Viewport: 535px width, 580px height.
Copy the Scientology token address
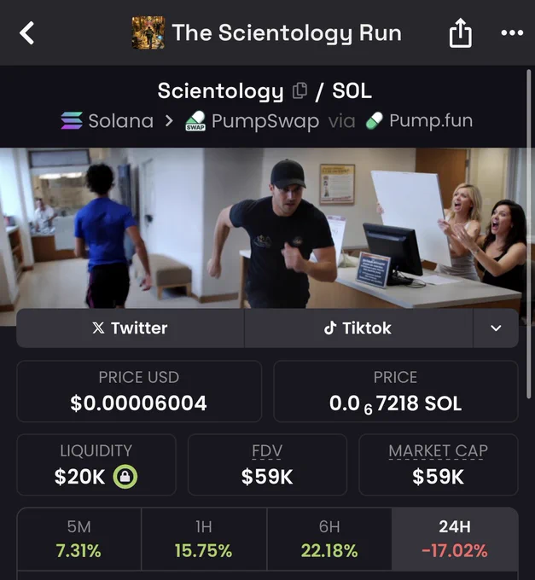pos(299,90)
